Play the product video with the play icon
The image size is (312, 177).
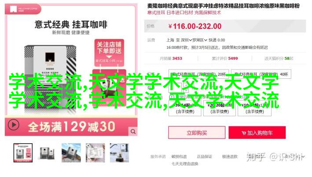14,125
